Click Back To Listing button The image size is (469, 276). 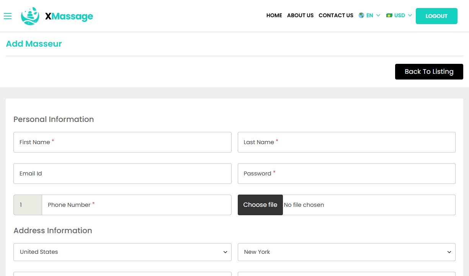coord(429,72)
